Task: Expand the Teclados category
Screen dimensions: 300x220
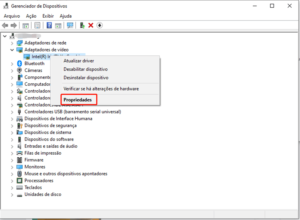Action: (12, 187)
